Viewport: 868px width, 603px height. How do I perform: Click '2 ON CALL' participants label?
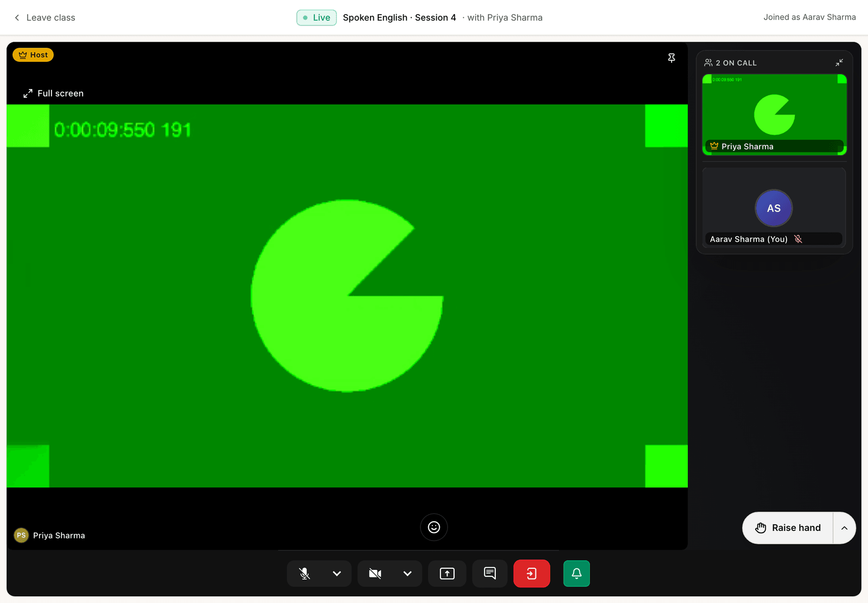click(x=736, y=63)
